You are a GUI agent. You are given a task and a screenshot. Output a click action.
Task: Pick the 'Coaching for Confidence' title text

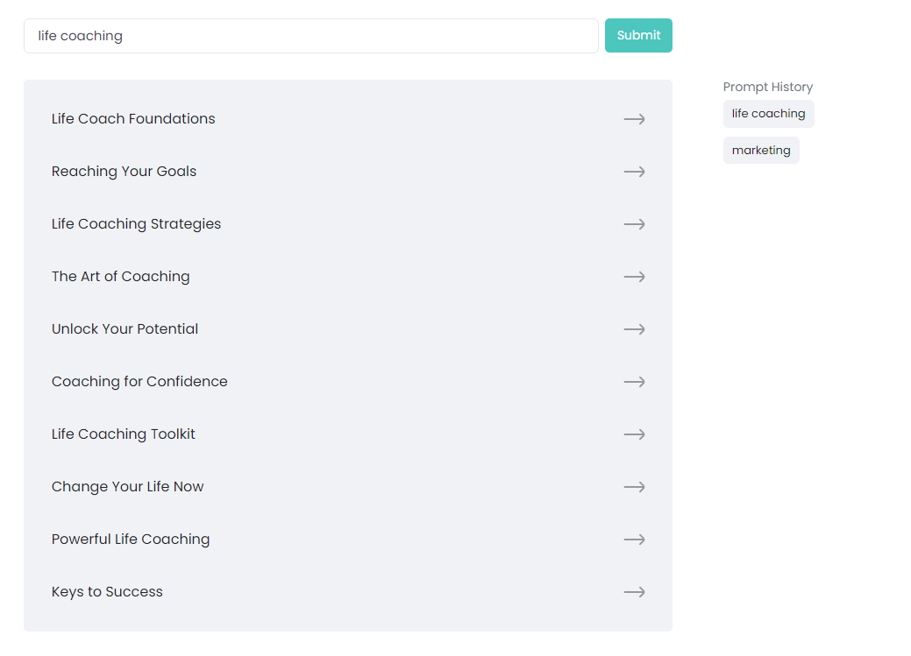139,382
